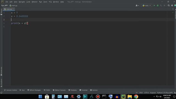The width and height of the screenshot is (176, 99).
Task: Place cursor on line 'y = 3.1422222'
Action: coord(20,16)
